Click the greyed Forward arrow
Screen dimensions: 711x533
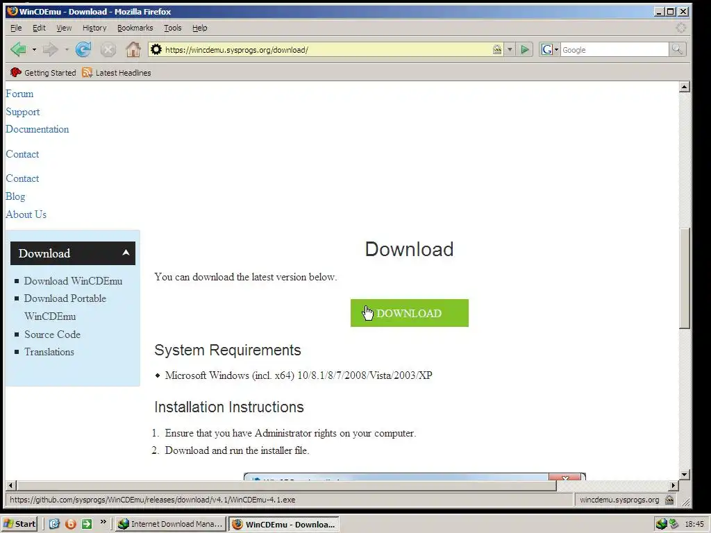click(x=50, y=49)
